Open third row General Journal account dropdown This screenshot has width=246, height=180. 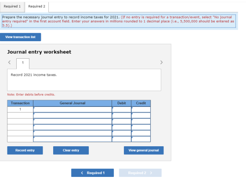coord(72,121)
